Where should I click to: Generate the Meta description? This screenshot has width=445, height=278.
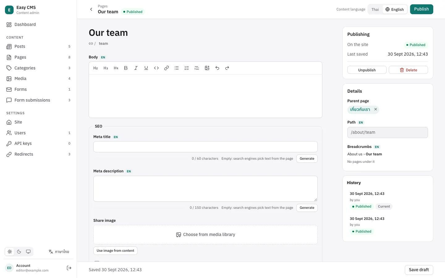pos(307,208)
